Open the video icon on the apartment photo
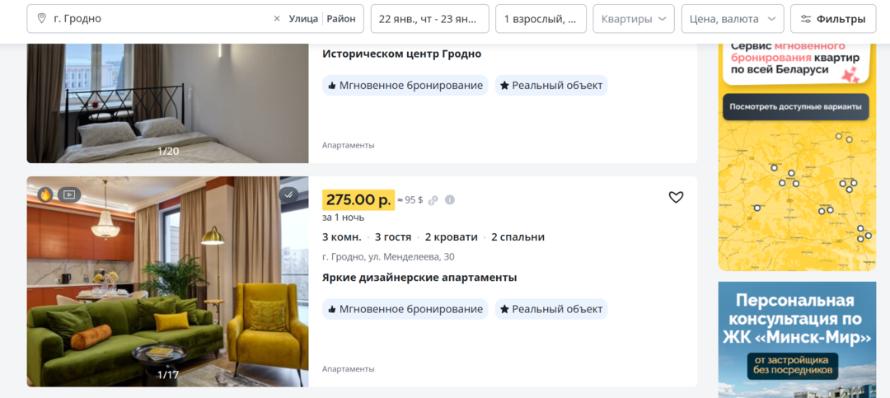 (x=69, y=194)
